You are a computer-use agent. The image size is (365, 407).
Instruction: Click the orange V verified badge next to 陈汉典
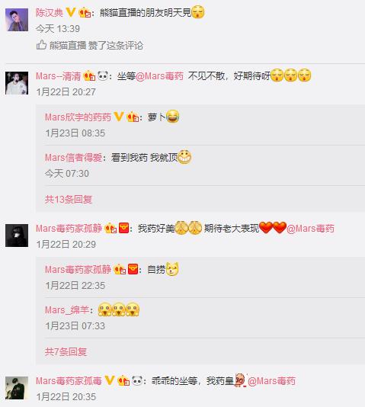pyautogui.click(x=71, y=12)
